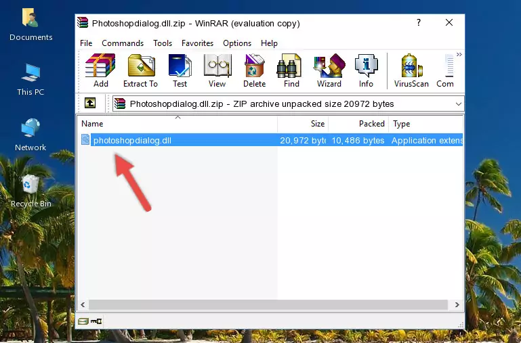Screen dimensions: 521x343
Task: Open the Commands menu
Action: 123,43
